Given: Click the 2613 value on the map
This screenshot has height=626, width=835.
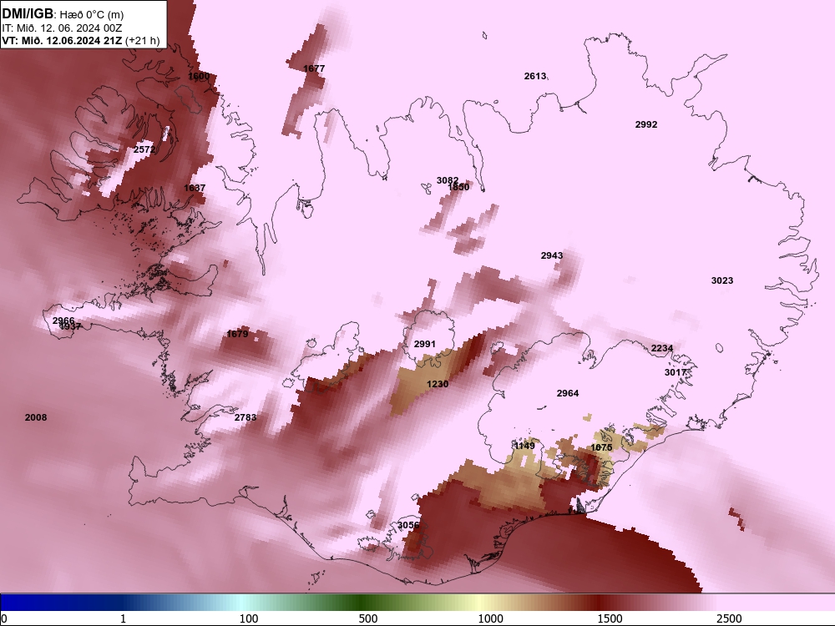Looking at the screenshot, I should [x=534, y=76].
